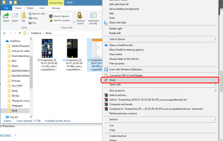Open the Cmt pic & video folder
The image size is (223, 141).
19,51
